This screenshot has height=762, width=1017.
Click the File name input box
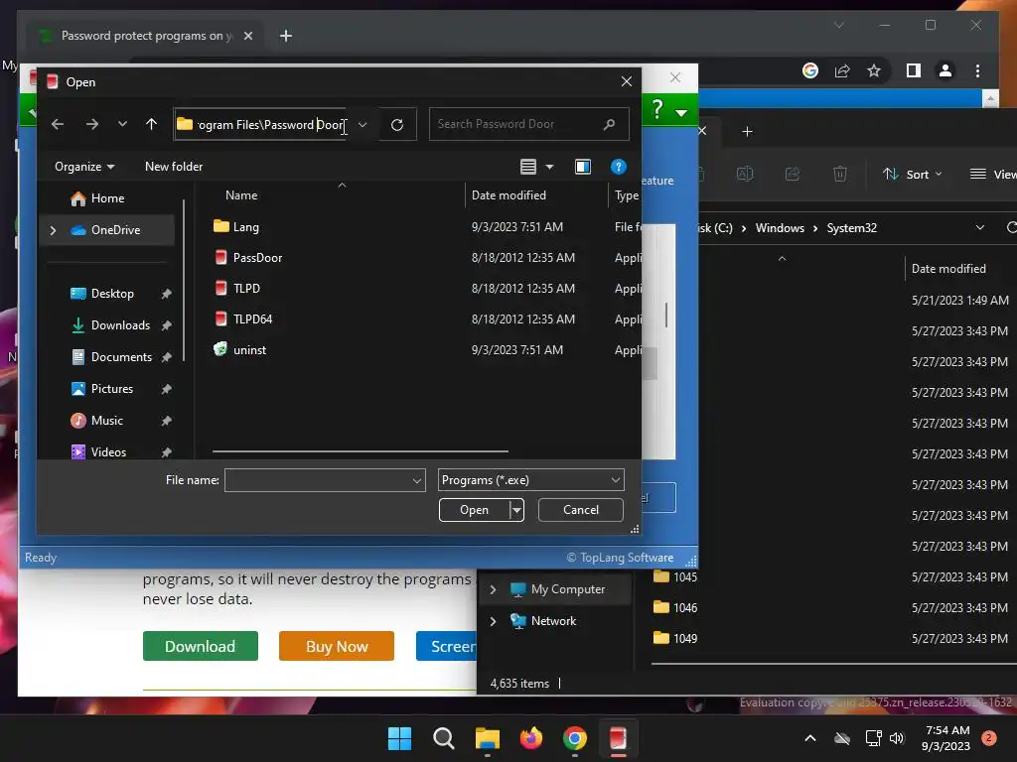click(x=318, y=480)
